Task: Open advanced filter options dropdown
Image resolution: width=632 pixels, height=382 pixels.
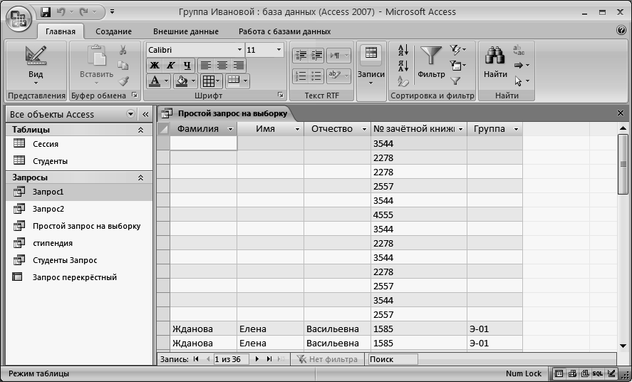Action: pos(457,66)
